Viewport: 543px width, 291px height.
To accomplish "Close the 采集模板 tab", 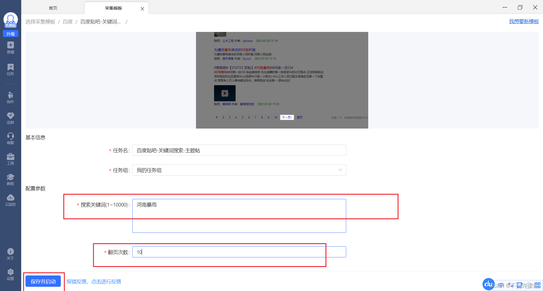I will pos(143,9).
